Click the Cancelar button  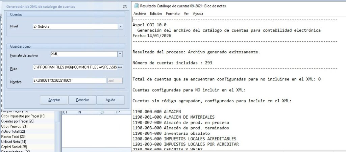[x=82, y=100]
